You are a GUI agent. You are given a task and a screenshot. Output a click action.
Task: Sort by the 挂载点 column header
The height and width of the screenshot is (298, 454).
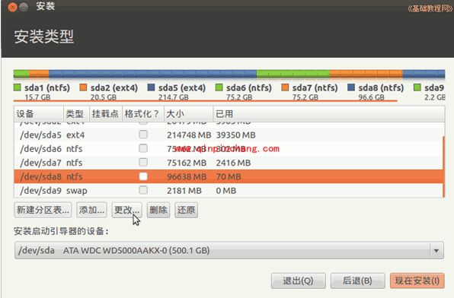coord(106,114)
